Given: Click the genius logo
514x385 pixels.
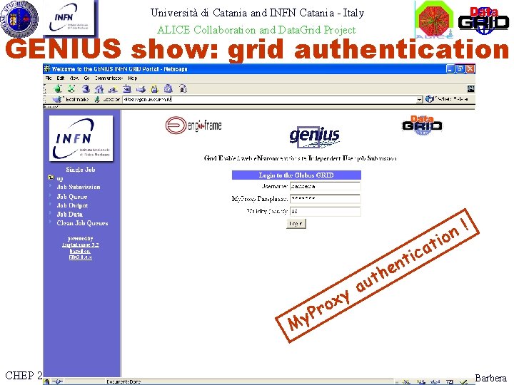Looking at the screenshot, I should tap(315, 136).
